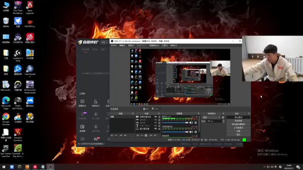This screenshot has height=170, width=303.
Task: Pop out the Audio Mixer dock panel
Action: pyautogui.click(x=198, y=114)
